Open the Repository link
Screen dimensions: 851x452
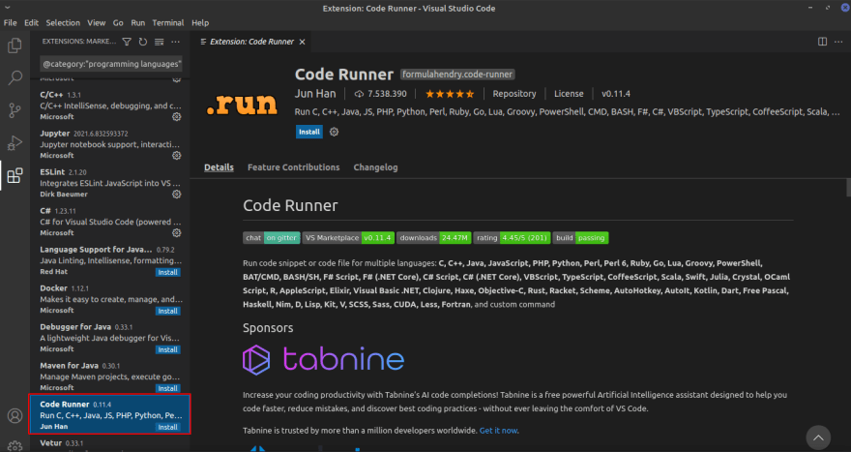pos(514,94)
